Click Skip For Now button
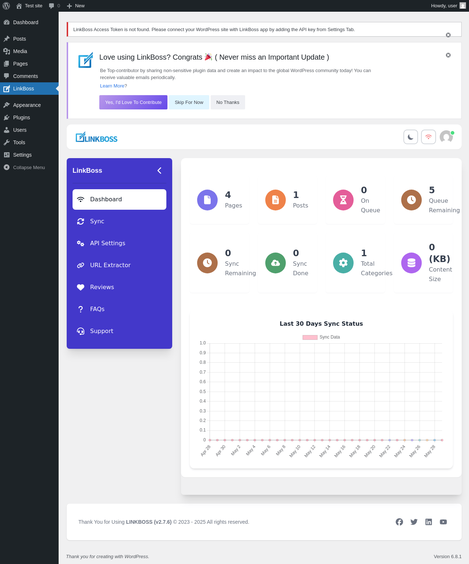469x564 pixels. click(189, 102)
